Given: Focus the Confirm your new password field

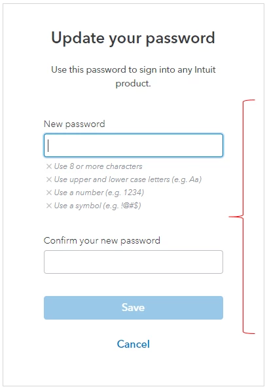Looking at the screenshot, I should pyautogui.click(x=133, y=262).
